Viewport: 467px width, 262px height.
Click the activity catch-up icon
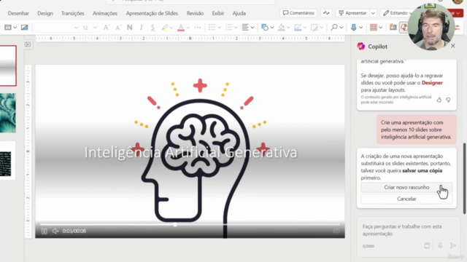(326, 13)
